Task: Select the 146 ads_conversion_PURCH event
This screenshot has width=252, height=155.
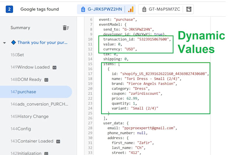Action: (39, 104)
